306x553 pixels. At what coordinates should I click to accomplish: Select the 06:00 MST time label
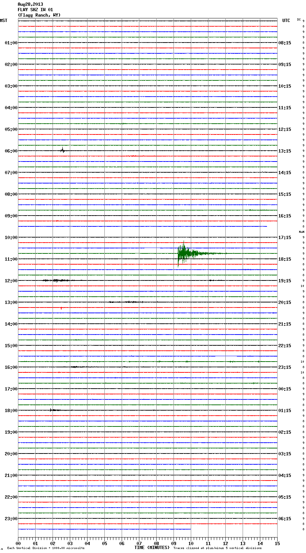[x=11, y=151]
